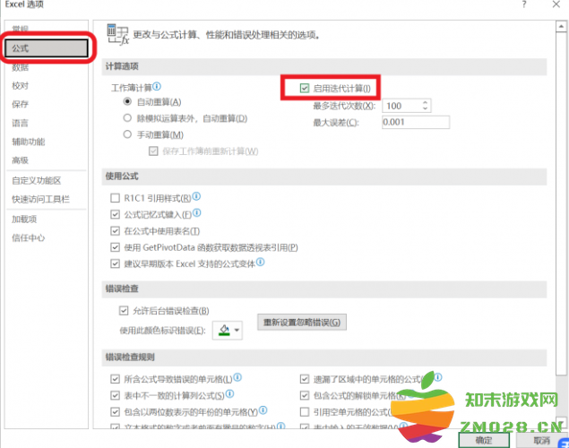This screenshot has height=448, width=569.
Task: Click info icon beside 包含以两位数表示的年份的单元格
Action: pos(263,410)
